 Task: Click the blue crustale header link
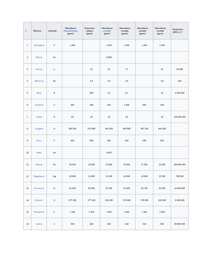tap(106, 31)
